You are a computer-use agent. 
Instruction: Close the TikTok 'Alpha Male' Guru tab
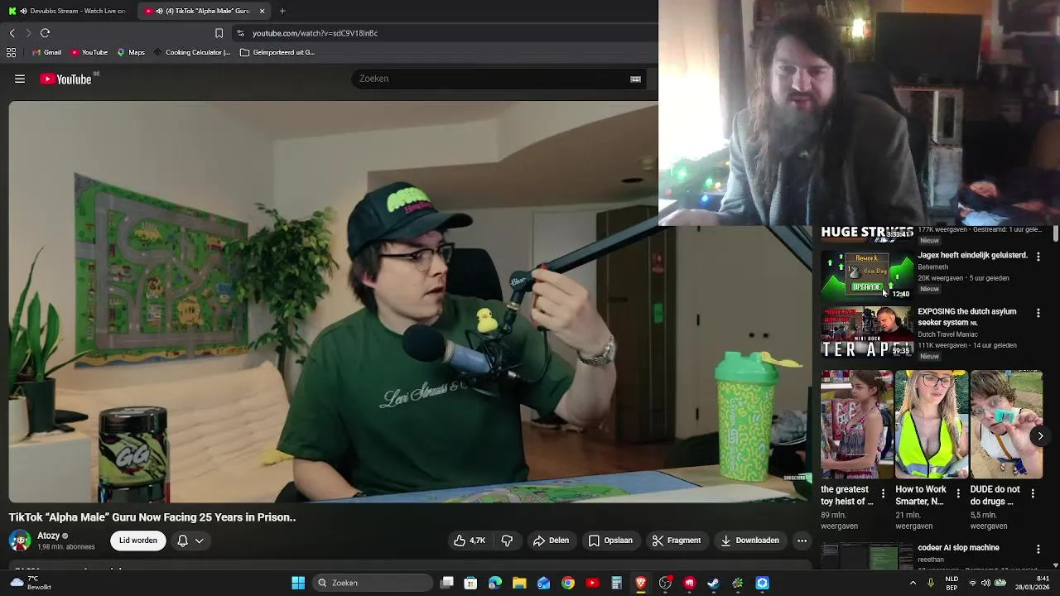(263, 11)
